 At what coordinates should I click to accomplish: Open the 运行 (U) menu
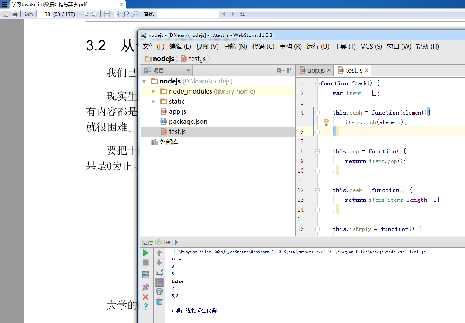pos(318,47)
